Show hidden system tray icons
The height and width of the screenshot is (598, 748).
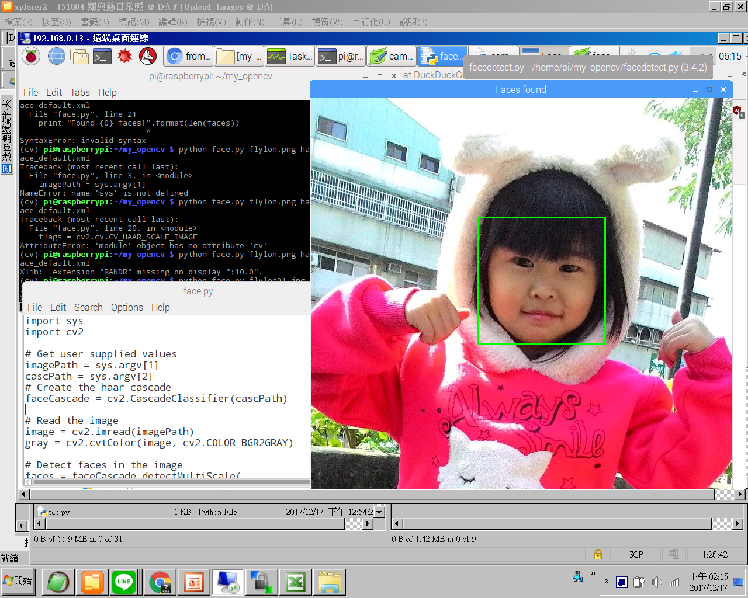(606, 582)
